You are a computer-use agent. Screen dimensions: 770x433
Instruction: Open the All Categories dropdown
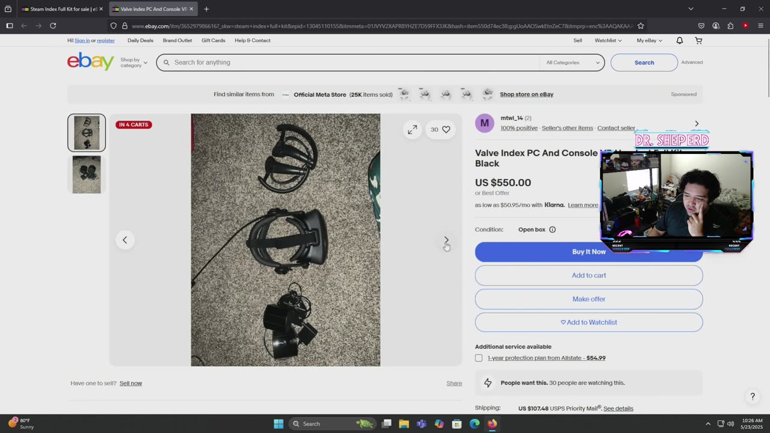click(573, 63)
